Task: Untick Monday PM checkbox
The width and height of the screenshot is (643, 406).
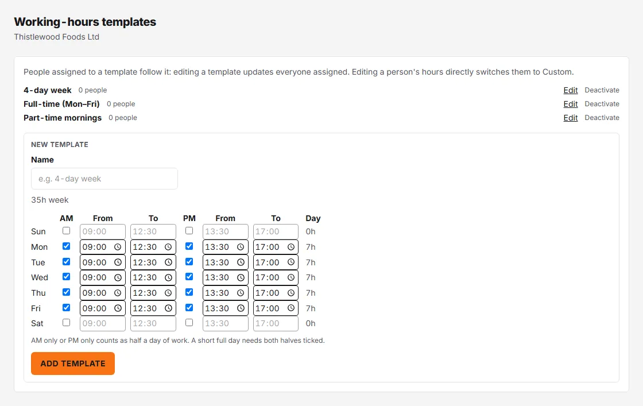Action: click(189, 246)
